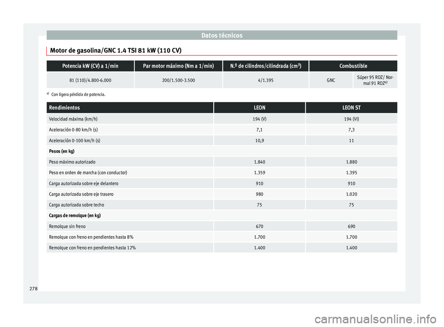Click the footnote "Con ligera pérdida de potencia."
Image resolution: width=444 pixels, height=327 pixels.
(78, 95)
